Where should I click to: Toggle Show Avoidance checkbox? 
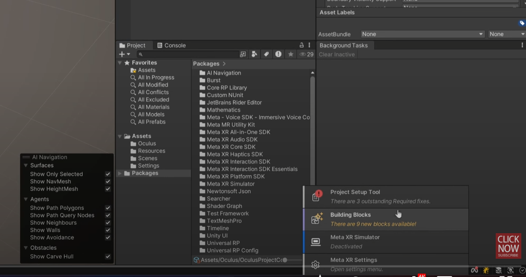108,237
